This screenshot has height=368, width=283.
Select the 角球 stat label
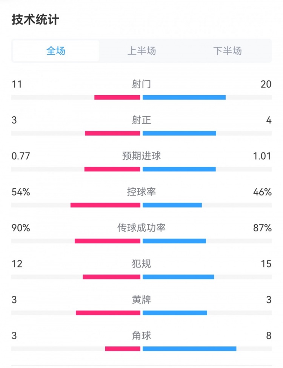point(141,336)
